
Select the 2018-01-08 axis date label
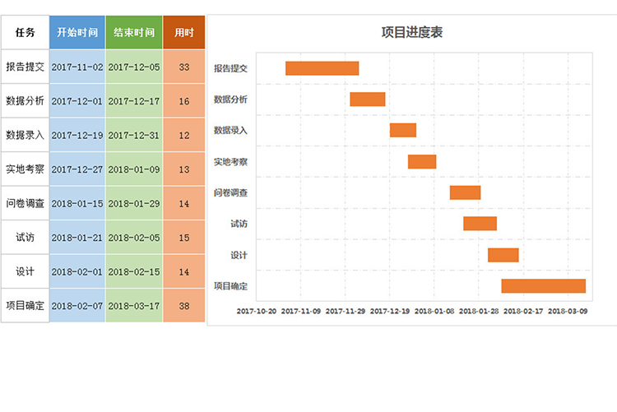(434, 312)
